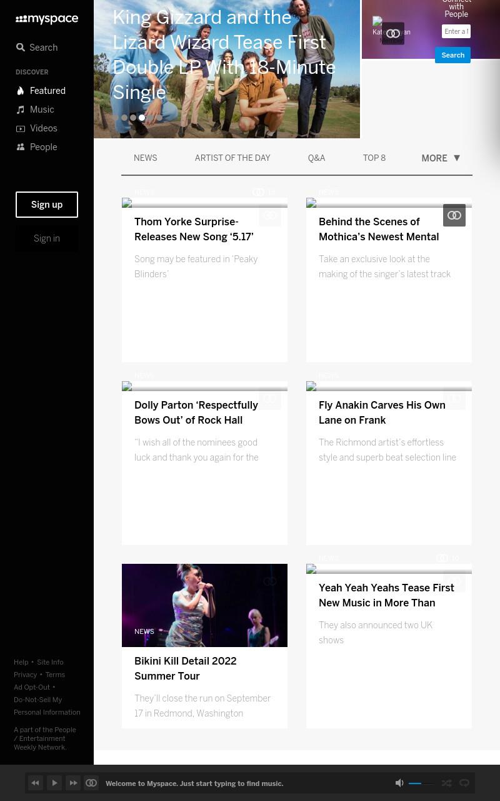This screenshot has width=500, height=801.
Task: Open Yeah Yeah Yeahs Tease article
Action: pos(386,596)
